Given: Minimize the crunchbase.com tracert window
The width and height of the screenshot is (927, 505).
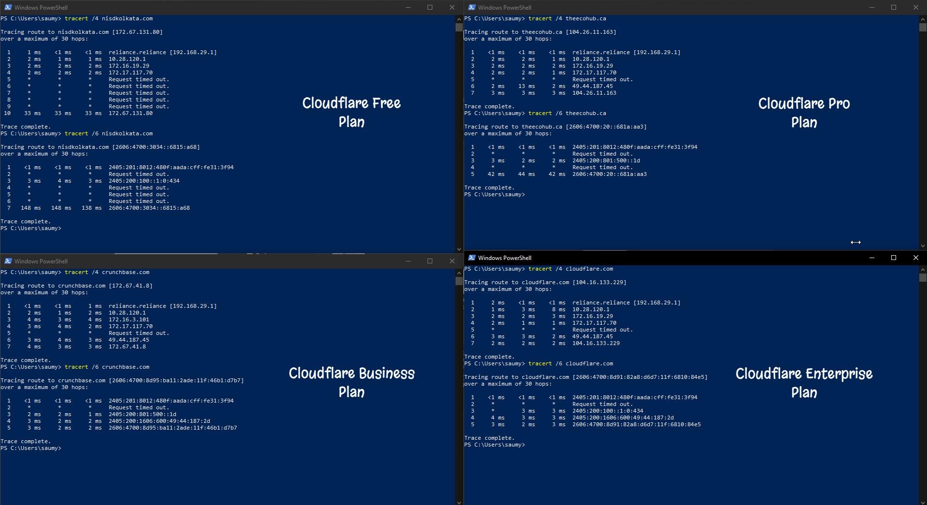Looking at the screenshot, I should (408, 261).
